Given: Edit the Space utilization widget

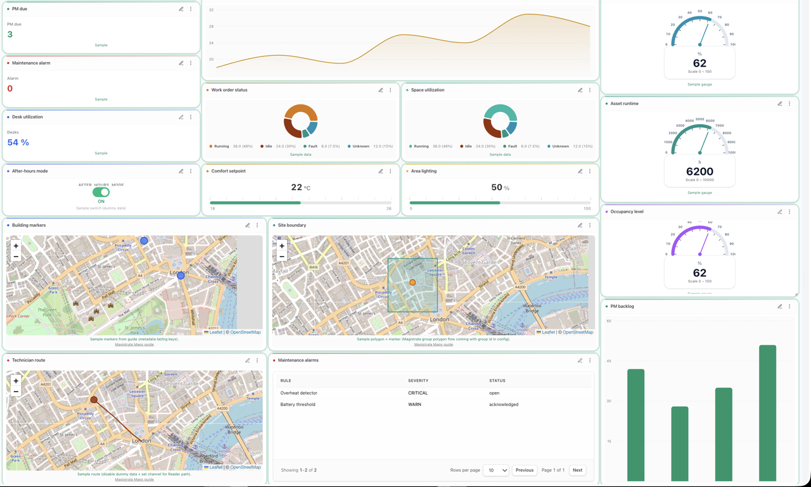Looking at the screenshot, I should point(580,90).
